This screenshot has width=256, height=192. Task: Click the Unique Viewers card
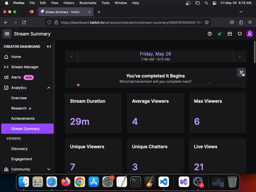93,156
